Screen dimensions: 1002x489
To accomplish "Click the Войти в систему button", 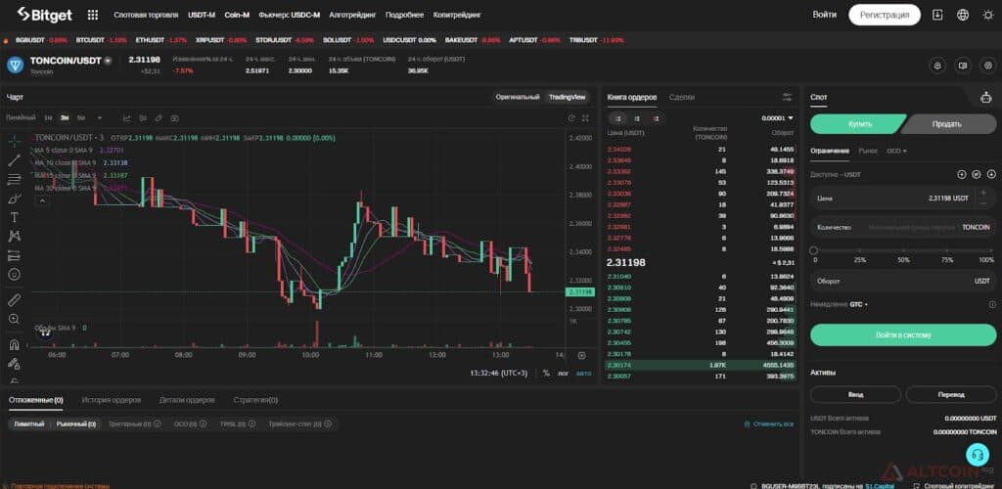I will tap(903, 334).
